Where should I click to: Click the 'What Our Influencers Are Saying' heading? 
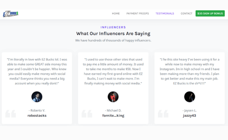pos(113,34)
